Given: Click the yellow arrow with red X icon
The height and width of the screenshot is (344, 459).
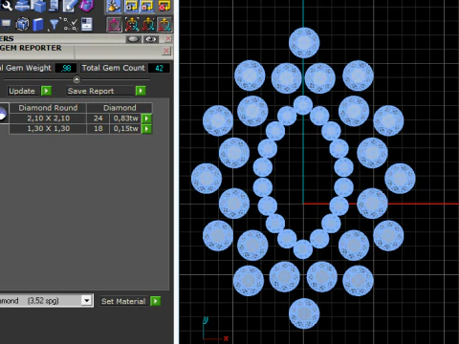Looking at the screenshot, I should [x=164, y=7].
